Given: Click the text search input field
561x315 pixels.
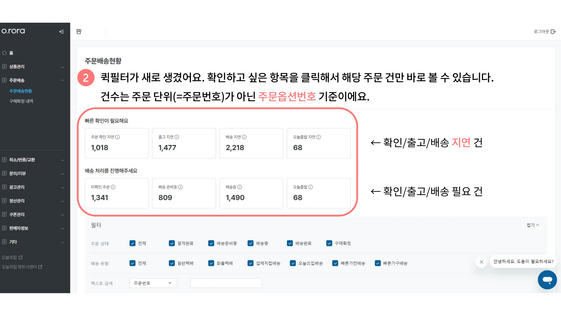Looking at the screenshot, I should pyautogui.click(x=226, y=283).
